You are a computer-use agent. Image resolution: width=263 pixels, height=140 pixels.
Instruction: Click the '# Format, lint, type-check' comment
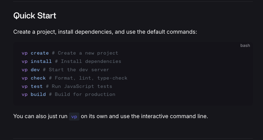[x=88, y=78]
